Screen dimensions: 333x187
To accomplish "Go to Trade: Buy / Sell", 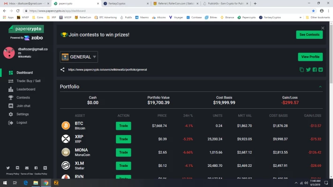I will 29,81.
